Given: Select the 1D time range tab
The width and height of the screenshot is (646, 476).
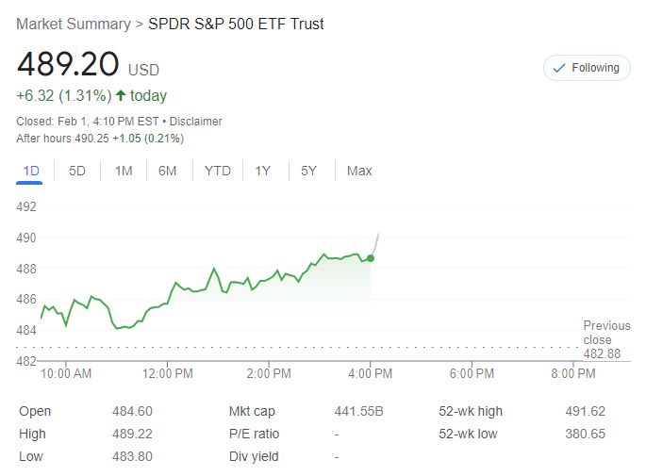Looking at the screenshot, I should click(30, 171).
